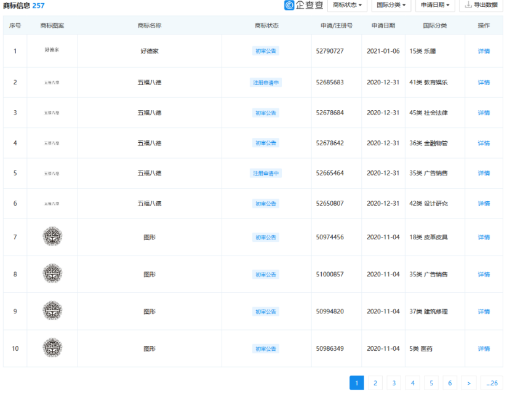
Task: Click the 初审公告 status tag for 好德家
Action: click(266, 51)
